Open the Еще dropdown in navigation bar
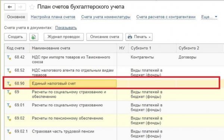The image size is (224, 140). [x=209, y=17]
